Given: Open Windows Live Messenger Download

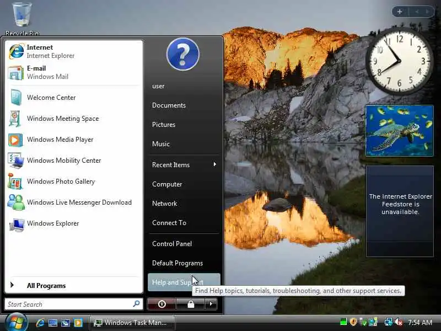Looking at the screenshot, I should coord(74,202).
